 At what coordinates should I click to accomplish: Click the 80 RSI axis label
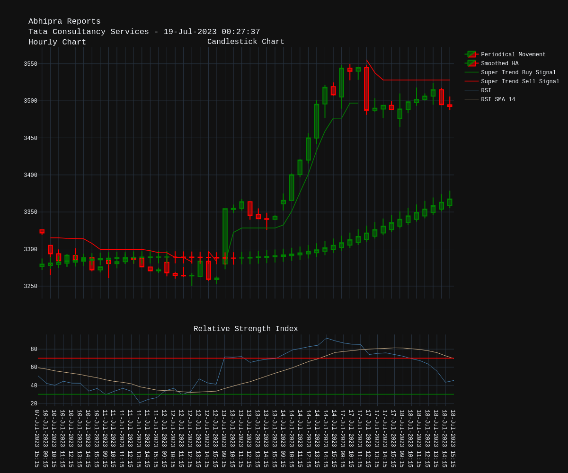coord(34,349)
